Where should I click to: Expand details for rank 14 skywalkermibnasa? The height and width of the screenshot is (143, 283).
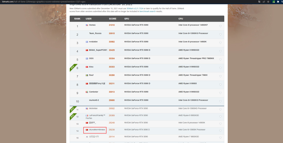tap(220, 131)
